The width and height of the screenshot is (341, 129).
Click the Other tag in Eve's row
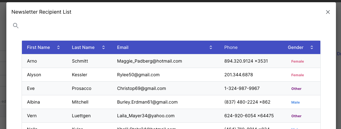296,89
